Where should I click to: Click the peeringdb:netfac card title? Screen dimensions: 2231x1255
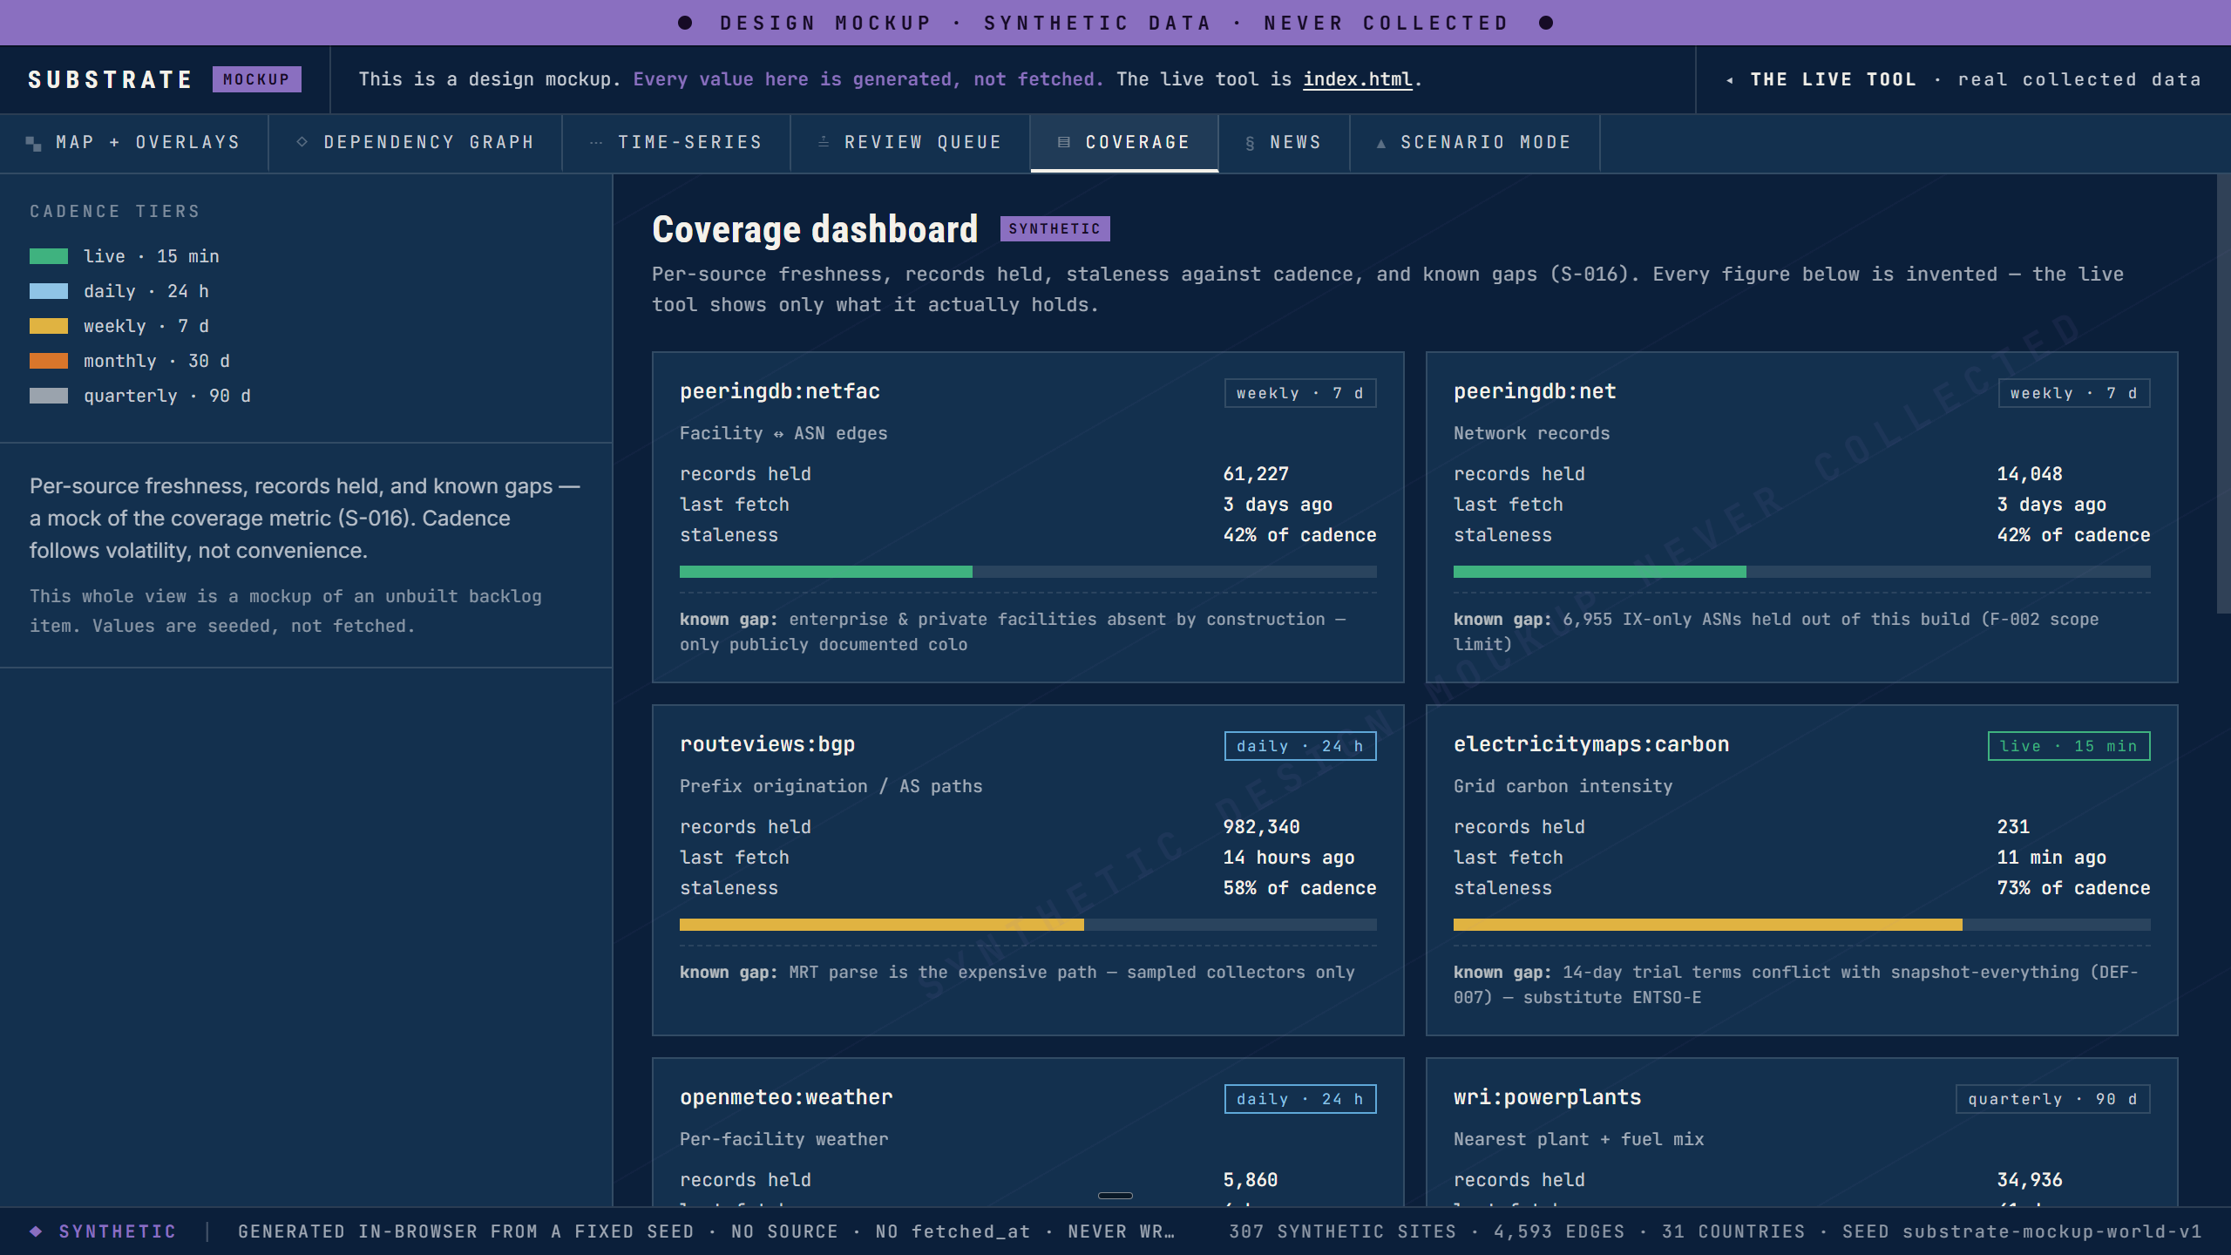[780, 392]
